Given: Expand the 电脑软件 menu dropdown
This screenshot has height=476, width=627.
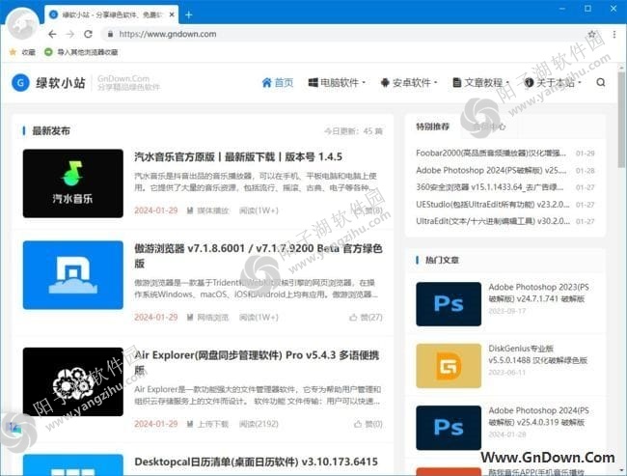Looking at the screenshot, I should click(x=337, y=82).
